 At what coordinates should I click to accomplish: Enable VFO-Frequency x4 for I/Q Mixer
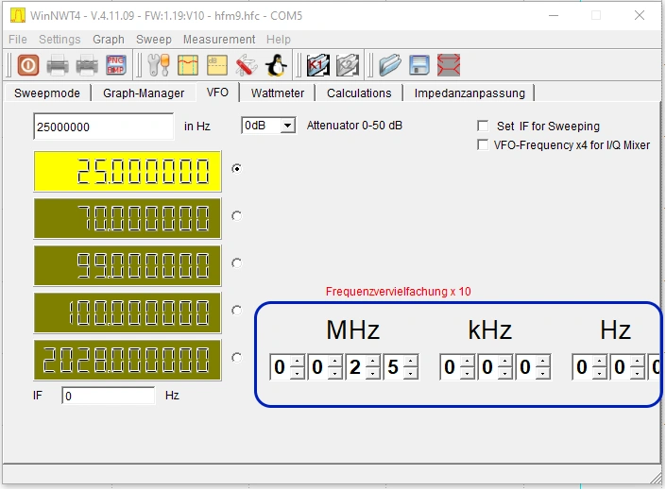483,144
